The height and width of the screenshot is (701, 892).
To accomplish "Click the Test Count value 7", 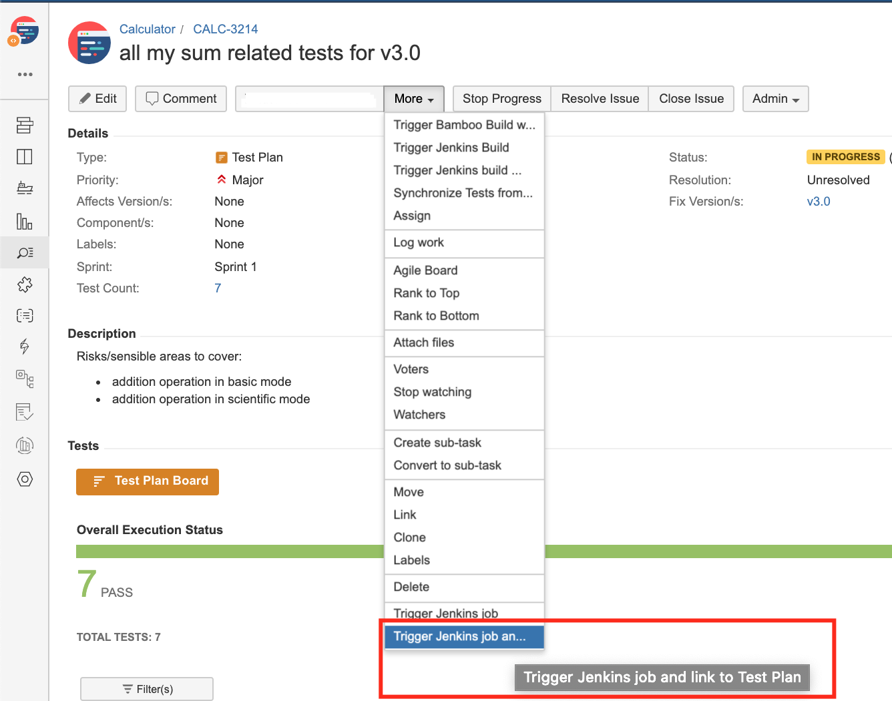I will pyautogui.click(x=218, y=288).
